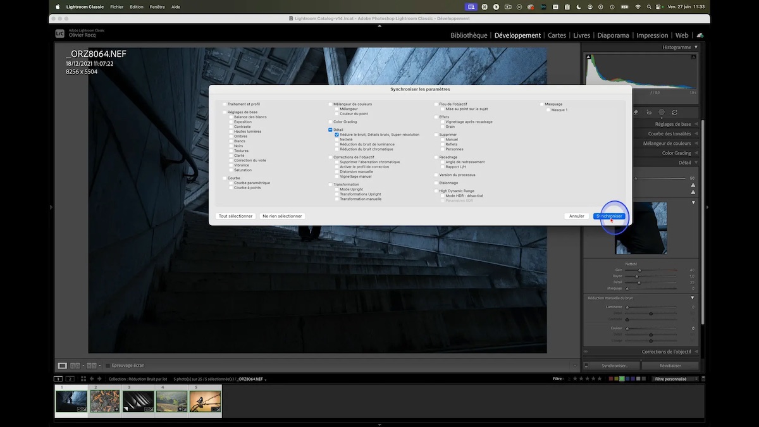
Task: Collapse the Histogramme panel
Action: point(696,47)
